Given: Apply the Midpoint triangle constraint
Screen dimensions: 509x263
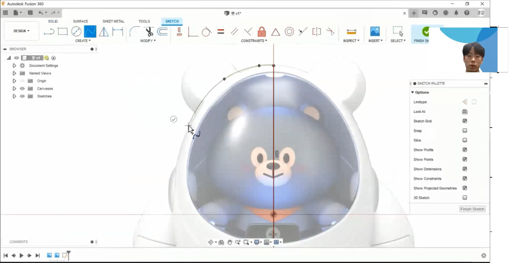Looking at the screenshot, I should [276, 32].
